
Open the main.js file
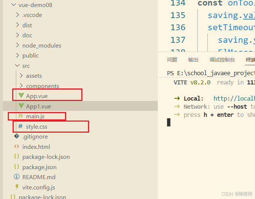pyautogui.click(x=35, y=116)
